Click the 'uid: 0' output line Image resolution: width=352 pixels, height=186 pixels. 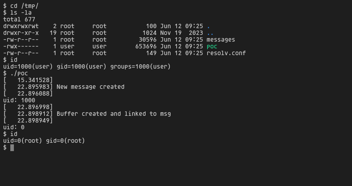pyautogui.click(x=14, y=127)
